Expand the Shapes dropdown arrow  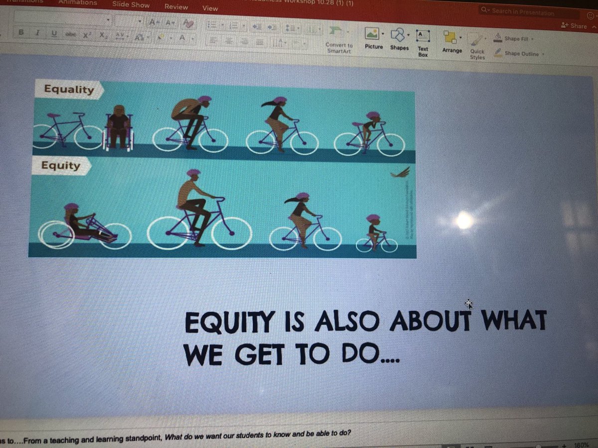point(409,35)
